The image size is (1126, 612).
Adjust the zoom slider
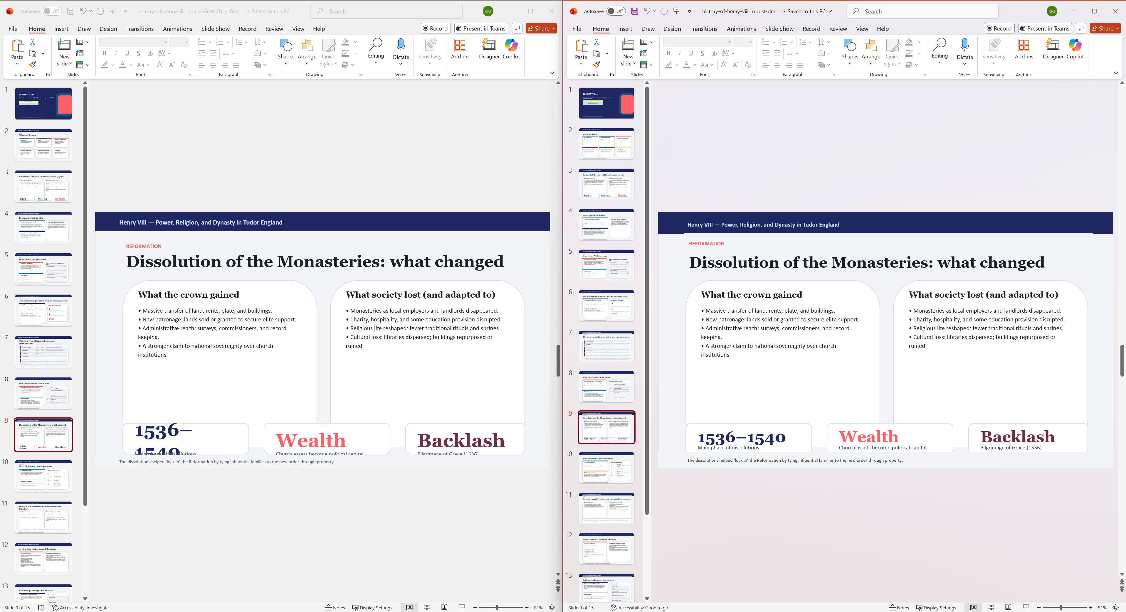497,608
